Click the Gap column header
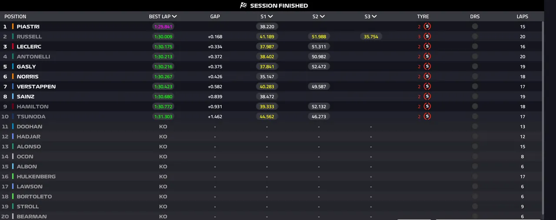 (x=215, y=16)
